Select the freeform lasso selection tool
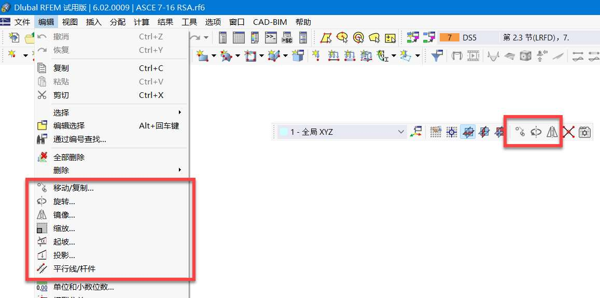 point(374,37)
